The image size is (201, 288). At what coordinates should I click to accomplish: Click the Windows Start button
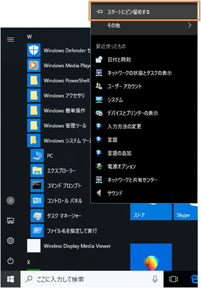(x=10, y=279)
